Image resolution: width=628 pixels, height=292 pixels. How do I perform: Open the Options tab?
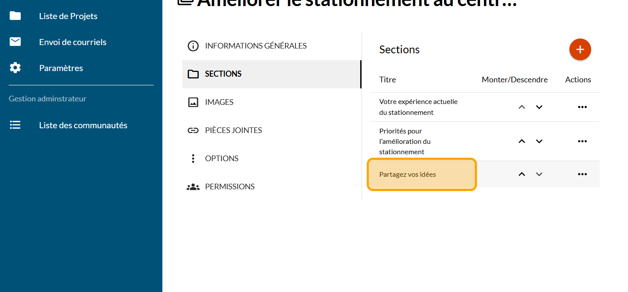click(x=221, y=159)
